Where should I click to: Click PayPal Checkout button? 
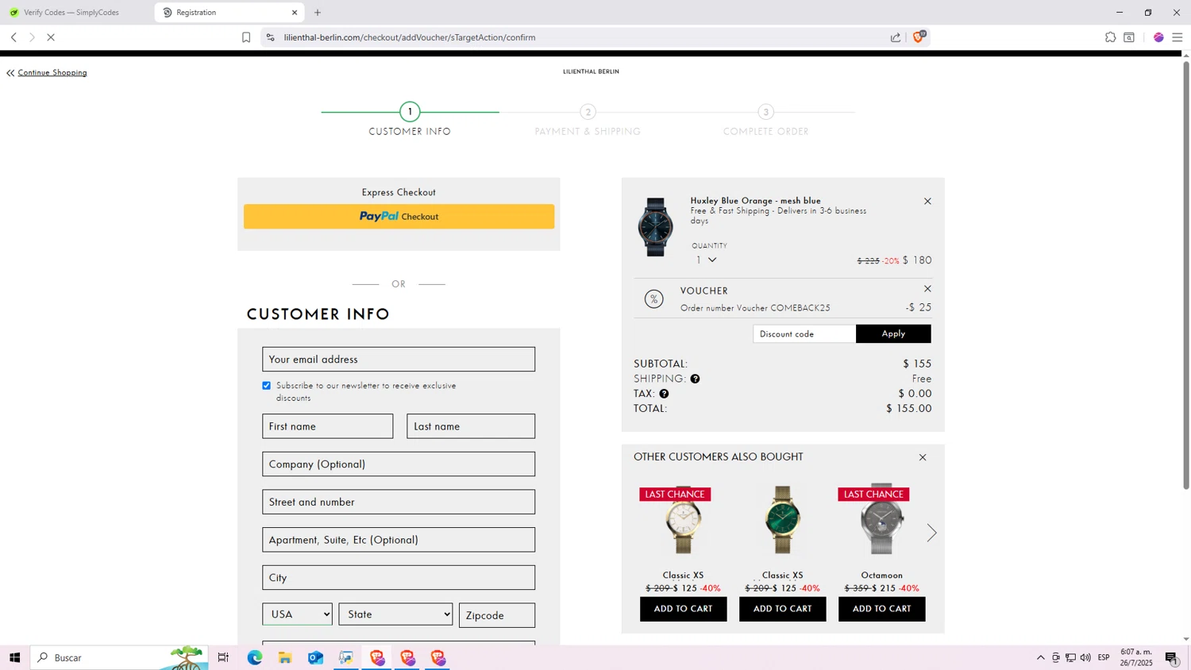pyautogui.click(x=399, y=217)
